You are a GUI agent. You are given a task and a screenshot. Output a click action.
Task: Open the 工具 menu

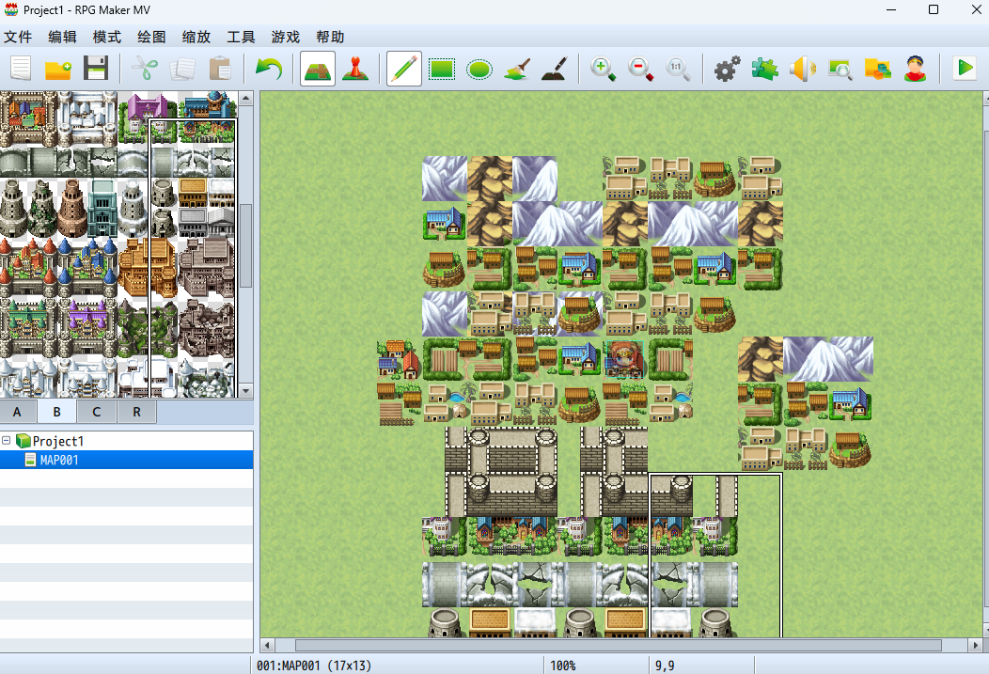click(x=241, y=38)
